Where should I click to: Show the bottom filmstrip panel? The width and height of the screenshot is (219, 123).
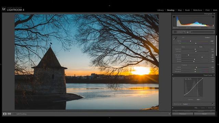coord(109,118)
